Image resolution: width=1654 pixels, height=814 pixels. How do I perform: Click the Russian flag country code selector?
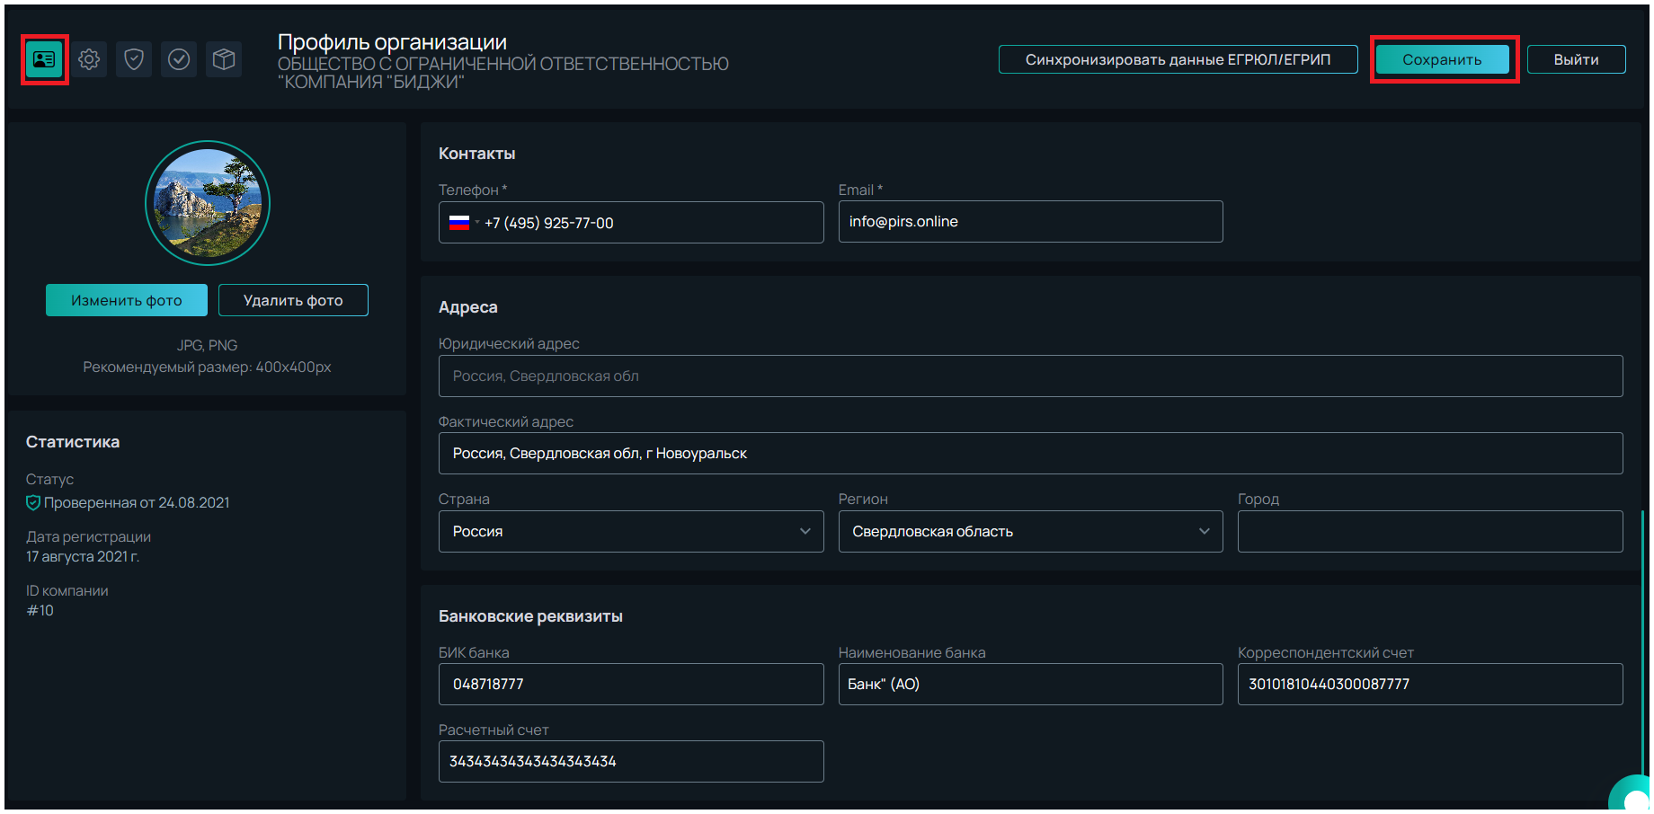462,223
